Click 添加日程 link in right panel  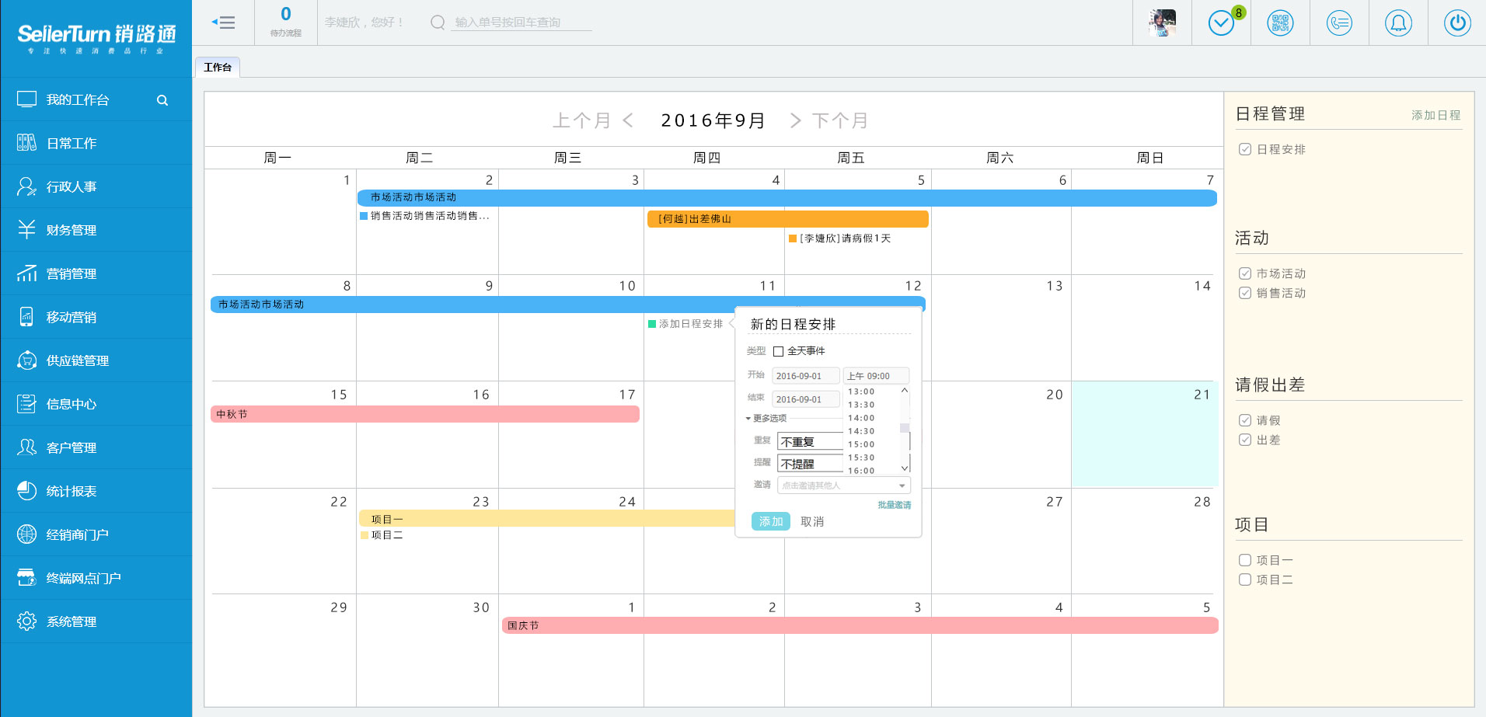tap(1436, 115)
